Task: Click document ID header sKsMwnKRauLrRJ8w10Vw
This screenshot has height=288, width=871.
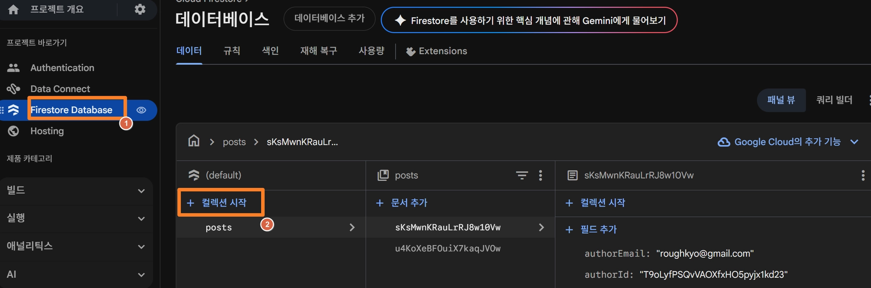Action: point(639,175)
